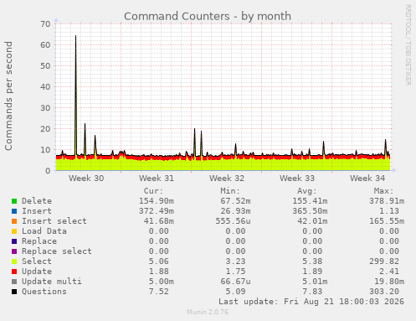Click the 'Week 31' axis label

[157, 179]
